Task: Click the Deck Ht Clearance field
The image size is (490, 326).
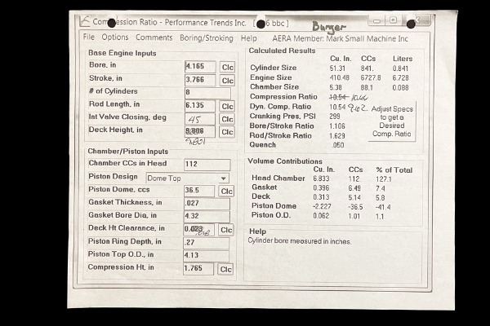Action: coord(199,230)
